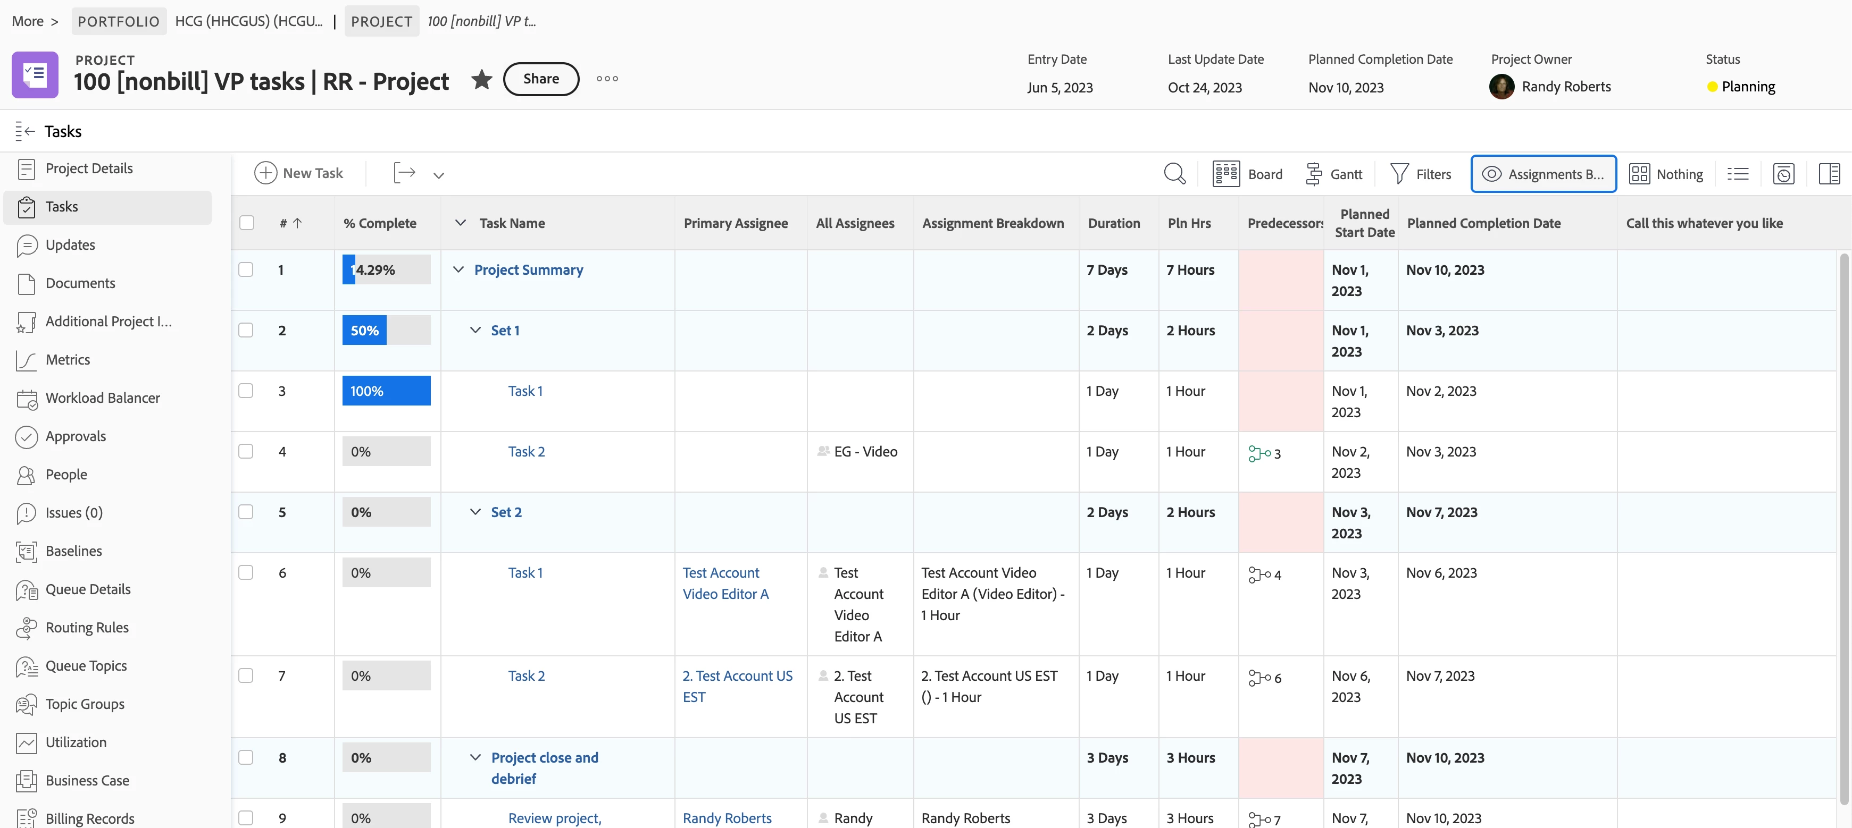Open Workload Balancer in sidebar
The height and width of the screenshot is (828, 1852).
pyautogui.click(x=102, y=398)
